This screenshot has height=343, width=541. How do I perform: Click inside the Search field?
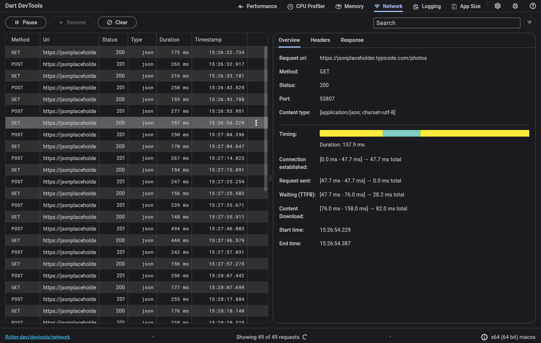coord(446,23)
